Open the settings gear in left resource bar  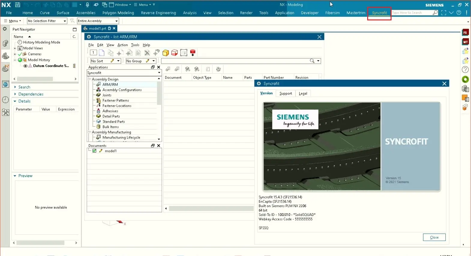coord(5,29)
